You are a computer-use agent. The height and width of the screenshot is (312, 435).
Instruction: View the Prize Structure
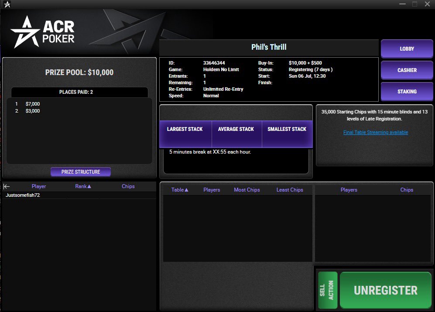point(81,172)
